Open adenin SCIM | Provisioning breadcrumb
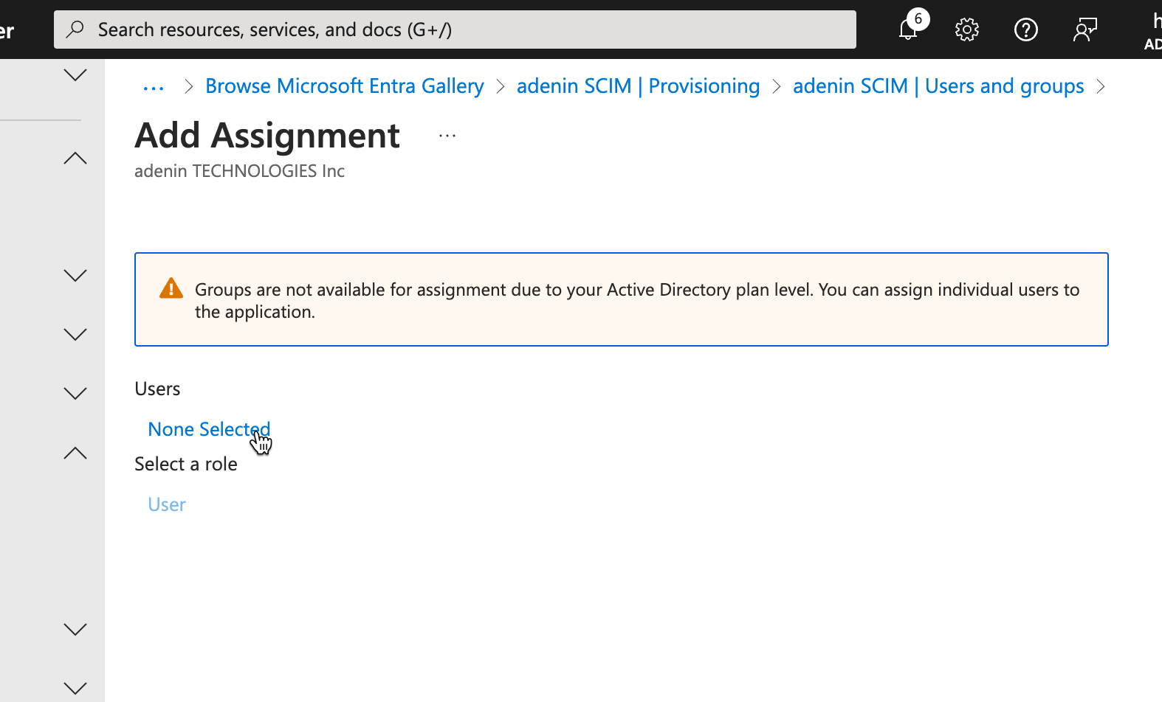 tap(638, 86)
